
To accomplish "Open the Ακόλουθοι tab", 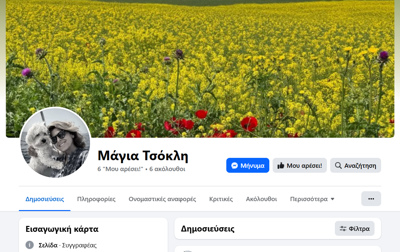I will click(x=261, y=199).
